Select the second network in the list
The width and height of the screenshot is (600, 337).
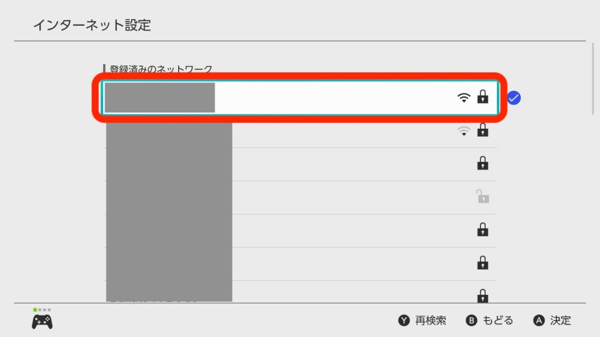tap(300, 131)
